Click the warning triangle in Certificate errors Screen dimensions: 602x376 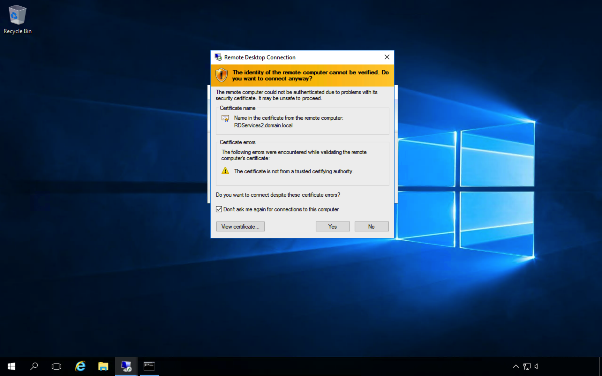pos(226,171)
